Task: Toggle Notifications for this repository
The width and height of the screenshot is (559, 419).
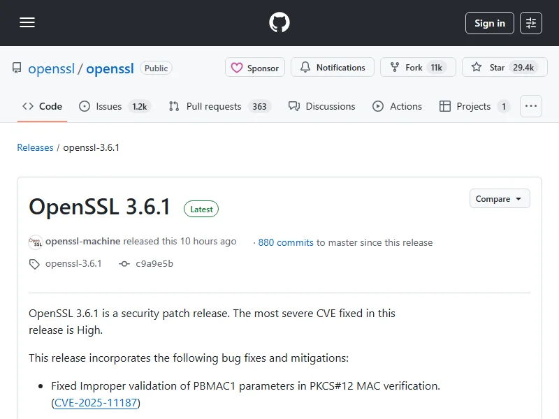Action: pyautogui.click(x=333, y=68)
